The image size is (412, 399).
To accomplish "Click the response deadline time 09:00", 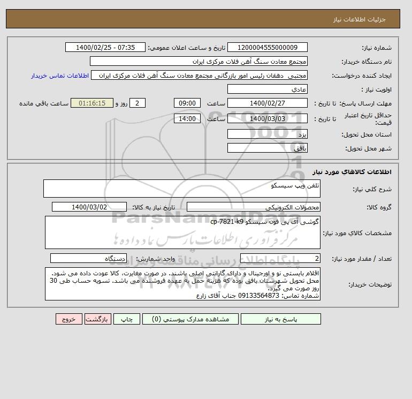I will pyautogui.click(x=187, y=103).
